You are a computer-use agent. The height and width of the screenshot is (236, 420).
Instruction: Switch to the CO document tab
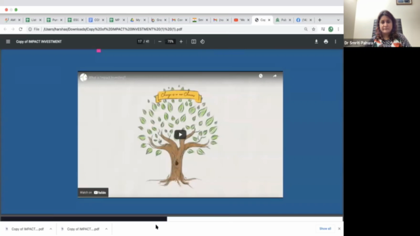click(96, 20)
